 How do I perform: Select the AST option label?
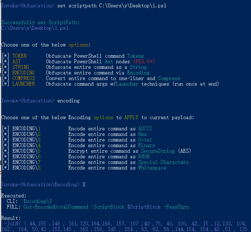[x=17, y=61]
